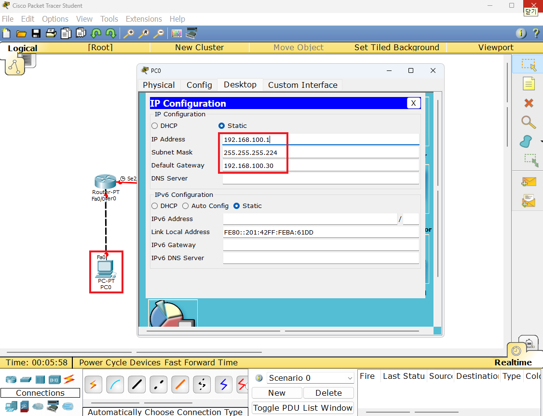This screenshot has height=416, width=543.
Task: Click Toggle PDU List Window
Action: [x=303, y=408]
